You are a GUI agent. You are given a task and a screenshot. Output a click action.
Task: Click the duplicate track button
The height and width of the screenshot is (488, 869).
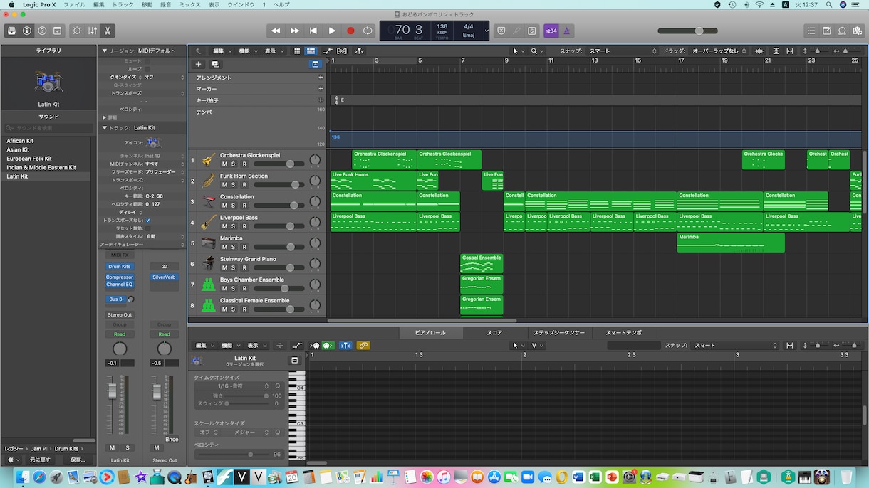tap(216, 64)
